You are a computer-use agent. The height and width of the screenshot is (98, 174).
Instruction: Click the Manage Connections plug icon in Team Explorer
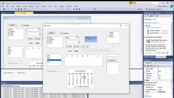pos(153,16)
